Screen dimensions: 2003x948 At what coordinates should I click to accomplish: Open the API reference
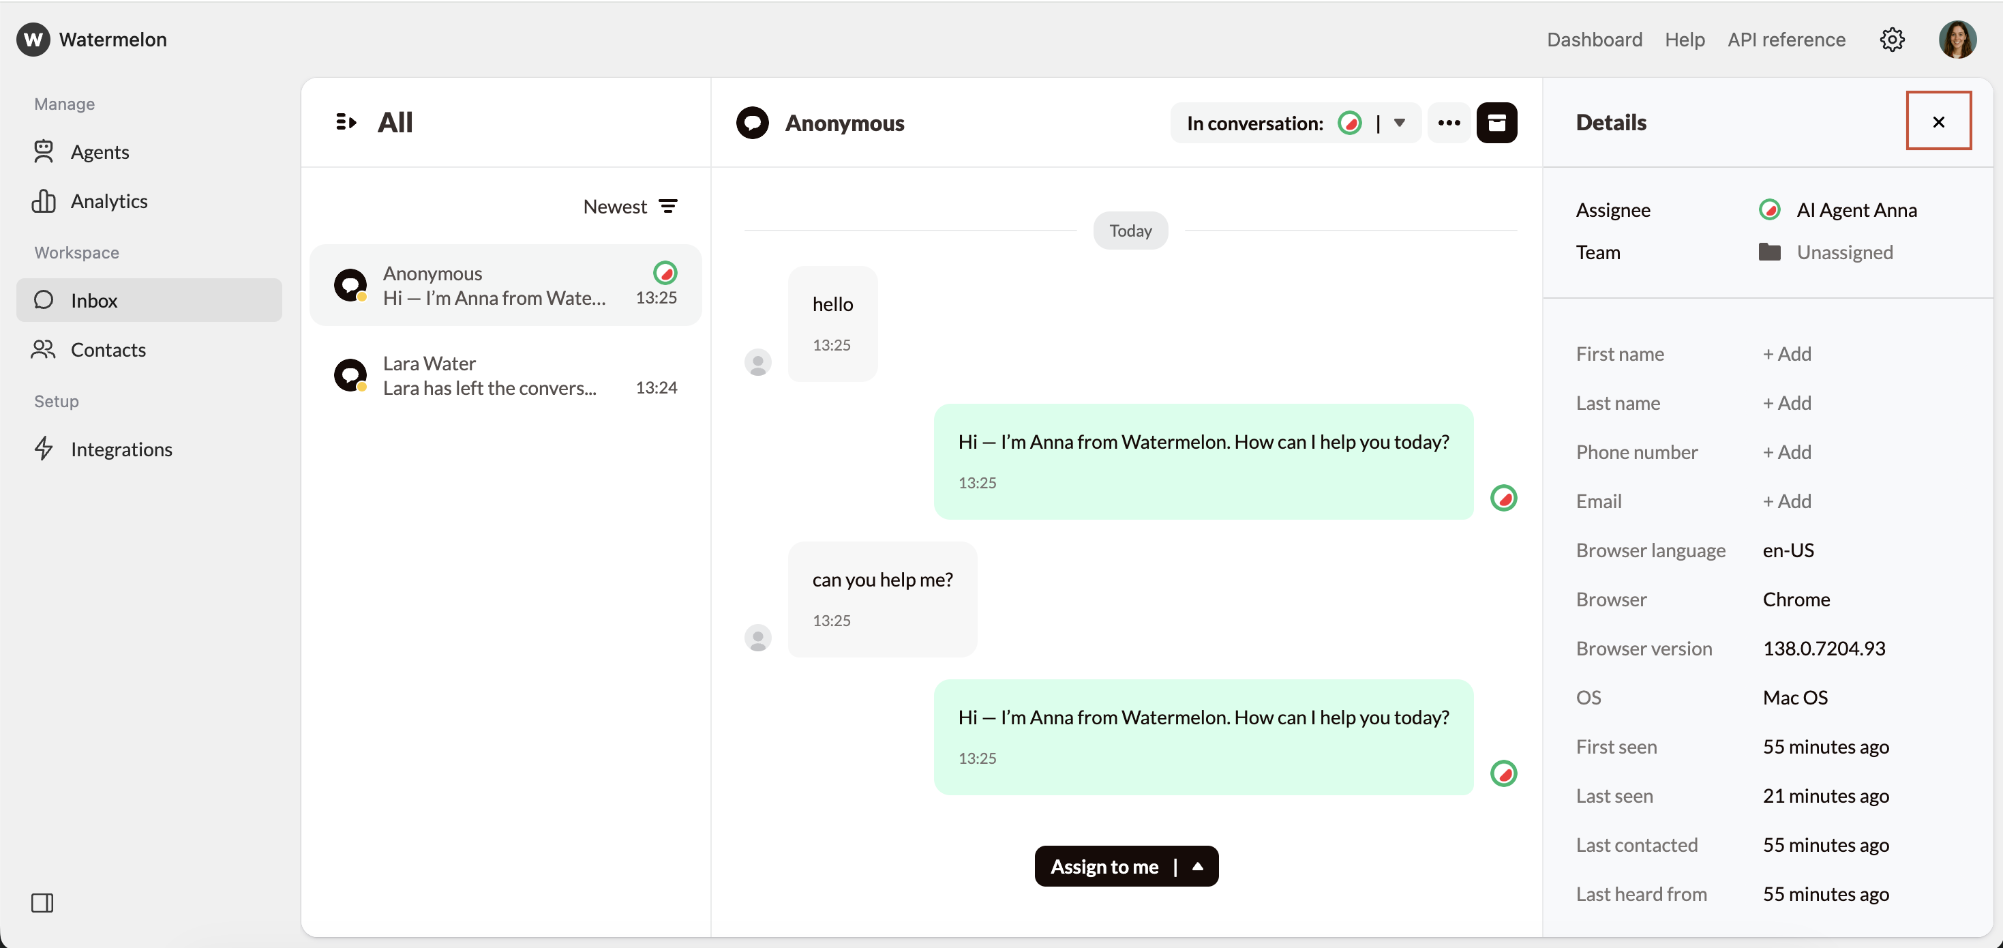coord(1786,39)
